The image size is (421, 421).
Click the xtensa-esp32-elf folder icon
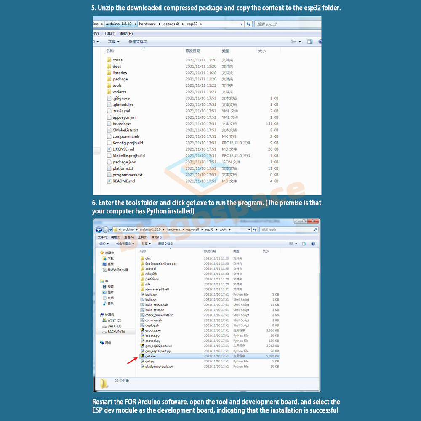click(142, 289)
